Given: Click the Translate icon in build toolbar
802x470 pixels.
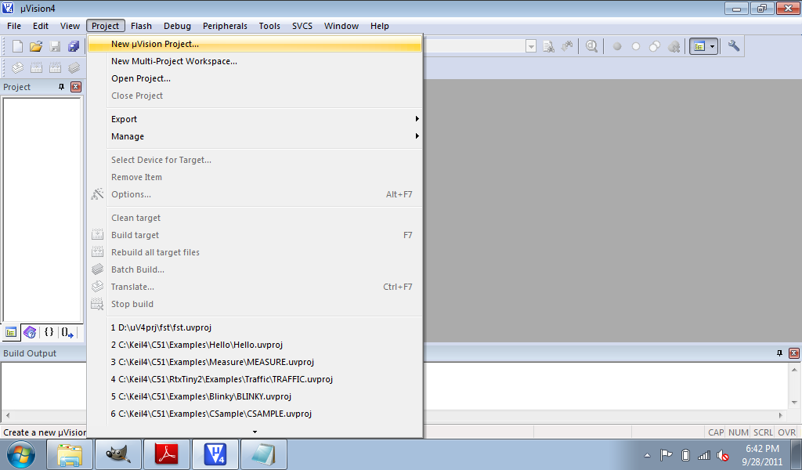Looking at the screenshot, I should click(17, 67).
